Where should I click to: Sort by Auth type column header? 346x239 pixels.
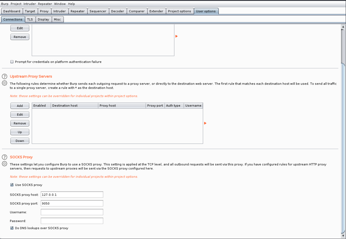click(x=174, y=106)
